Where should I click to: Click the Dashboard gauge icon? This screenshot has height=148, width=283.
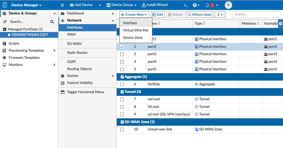coord(63,14)
